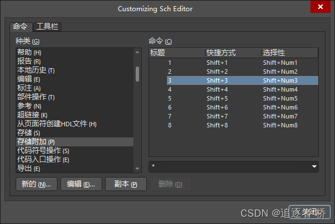The height and width of the screenshot is (224, 335).
Task: Sort by the 快捷方式 column header
Action: tap(221, 53)
